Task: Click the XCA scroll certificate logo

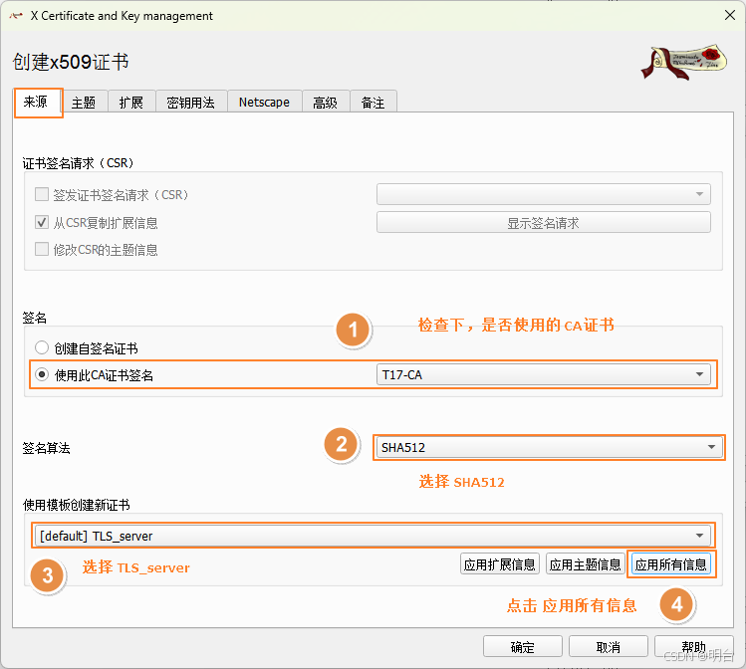Action: (684, 62)
